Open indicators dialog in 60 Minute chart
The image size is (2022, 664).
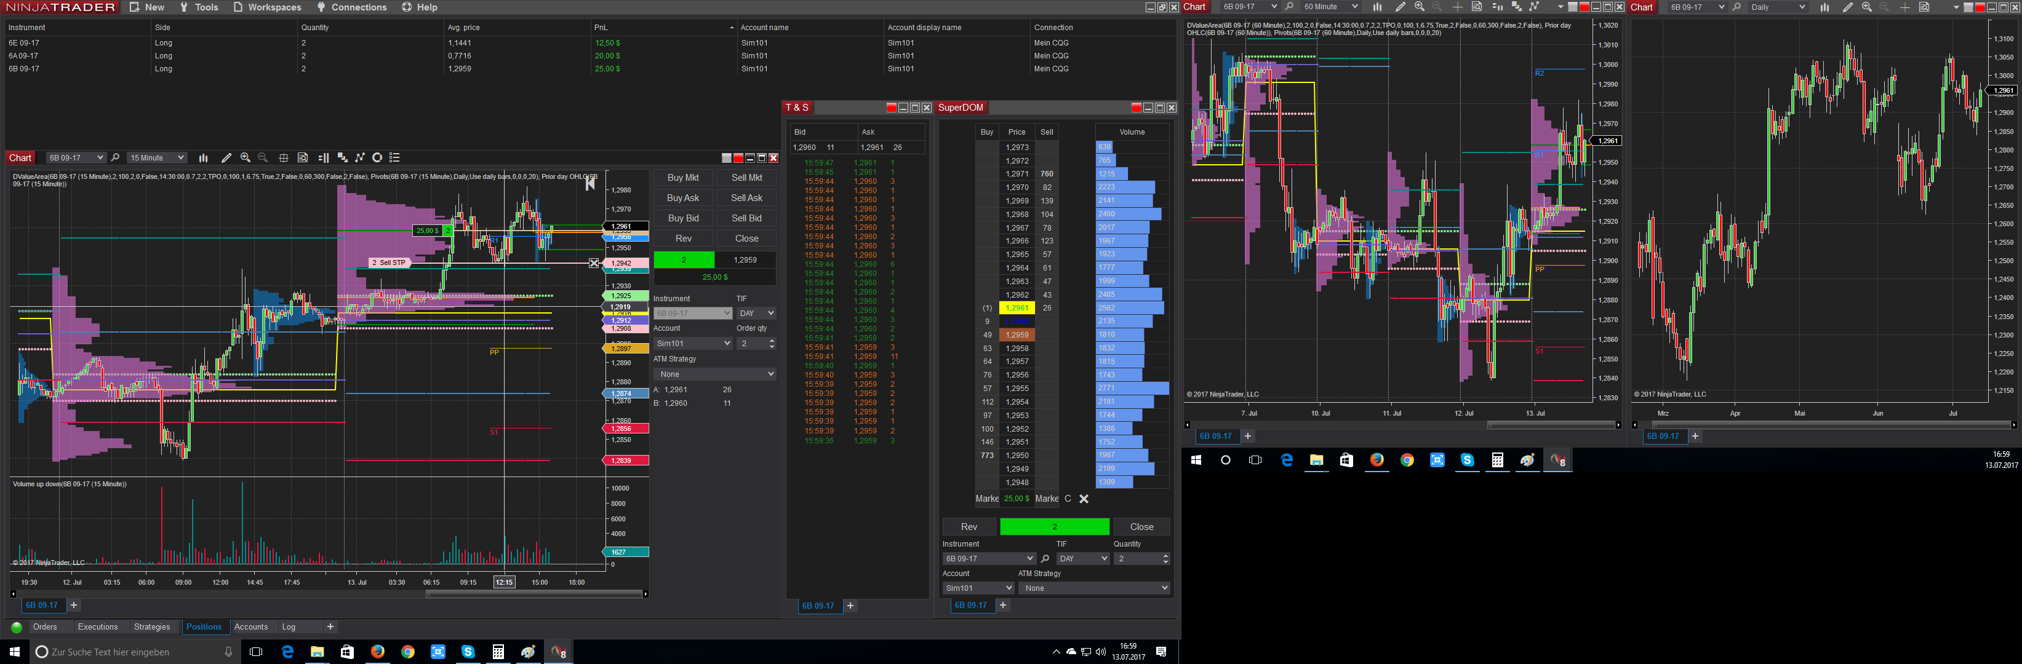pyautogui.click(x=1516, y=7)
